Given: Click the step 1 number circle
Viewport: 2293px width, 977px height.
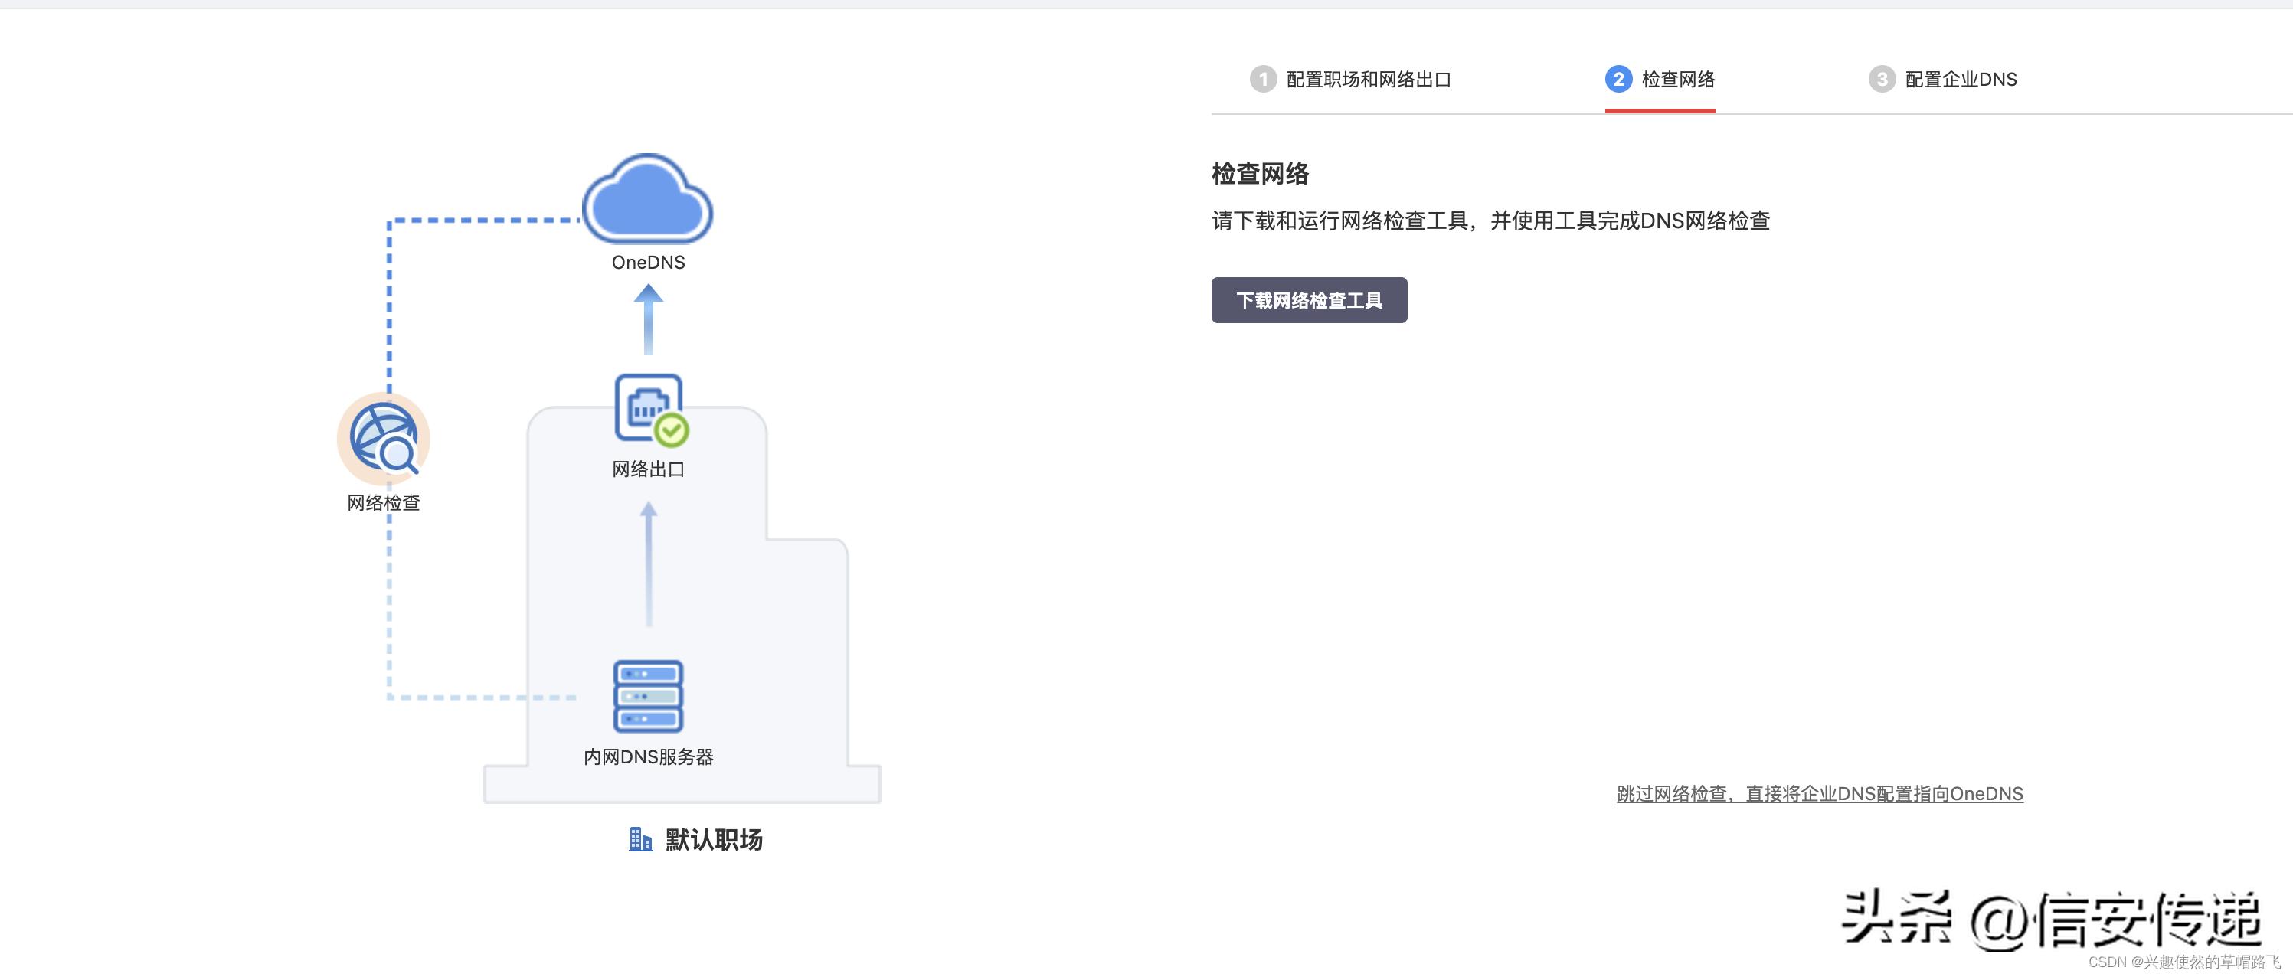Looking at the screenshot, I should 1262,79.
